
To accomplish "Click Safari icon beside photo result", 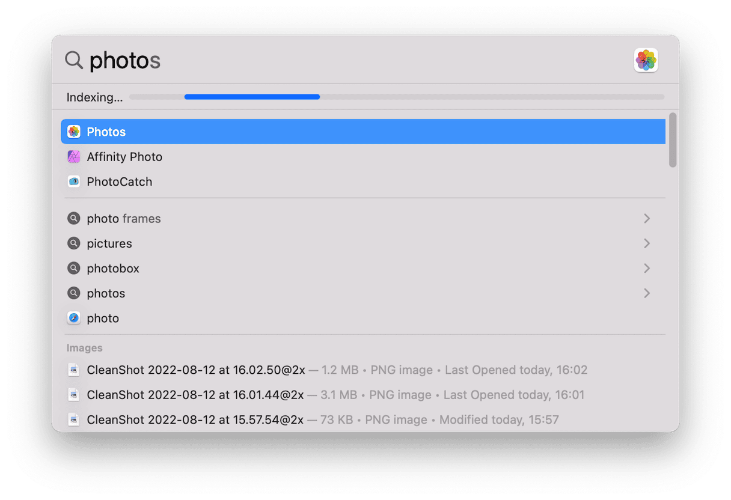I will point(74,318).
